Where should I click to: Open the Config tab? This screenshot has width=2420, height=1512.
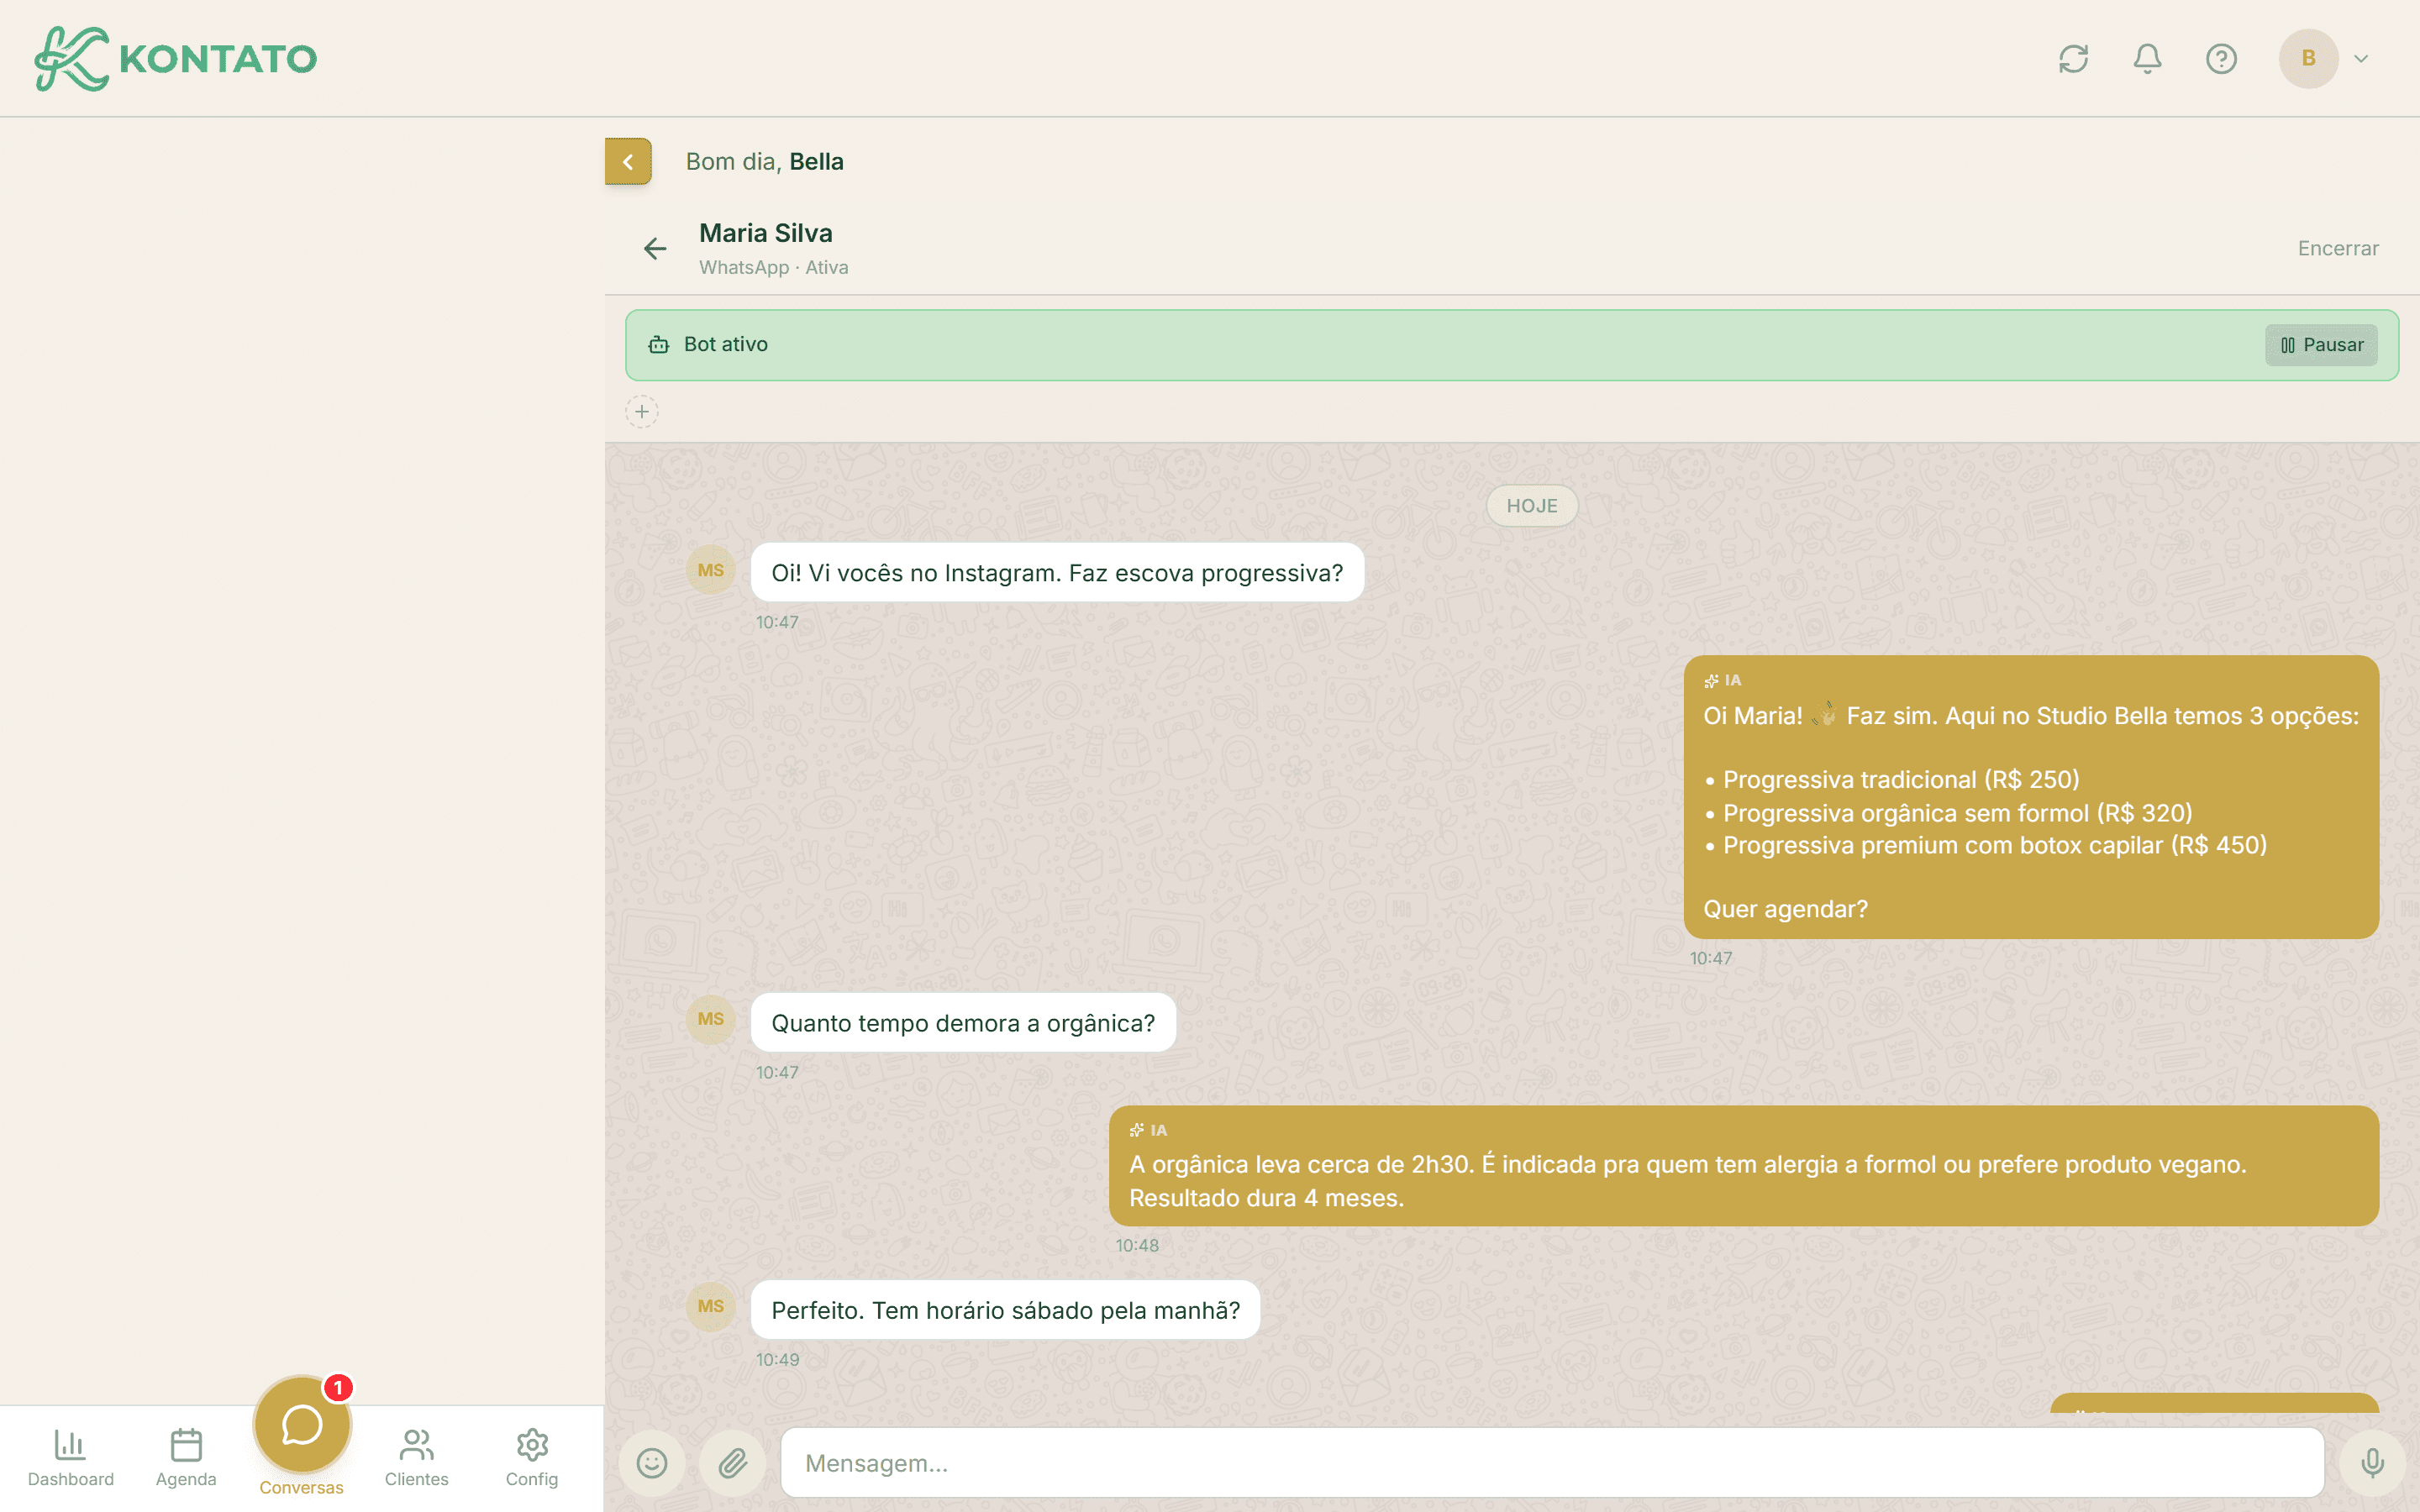coord(532,1457)
